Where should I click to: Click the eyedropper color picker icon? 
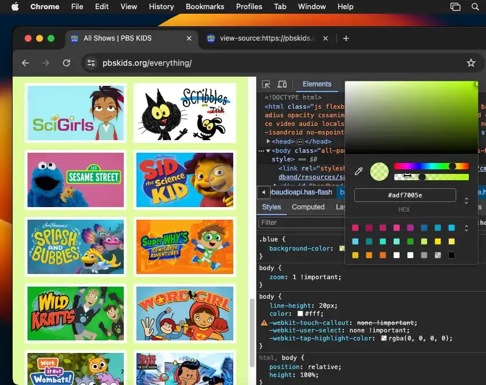[x=359, y=171]
